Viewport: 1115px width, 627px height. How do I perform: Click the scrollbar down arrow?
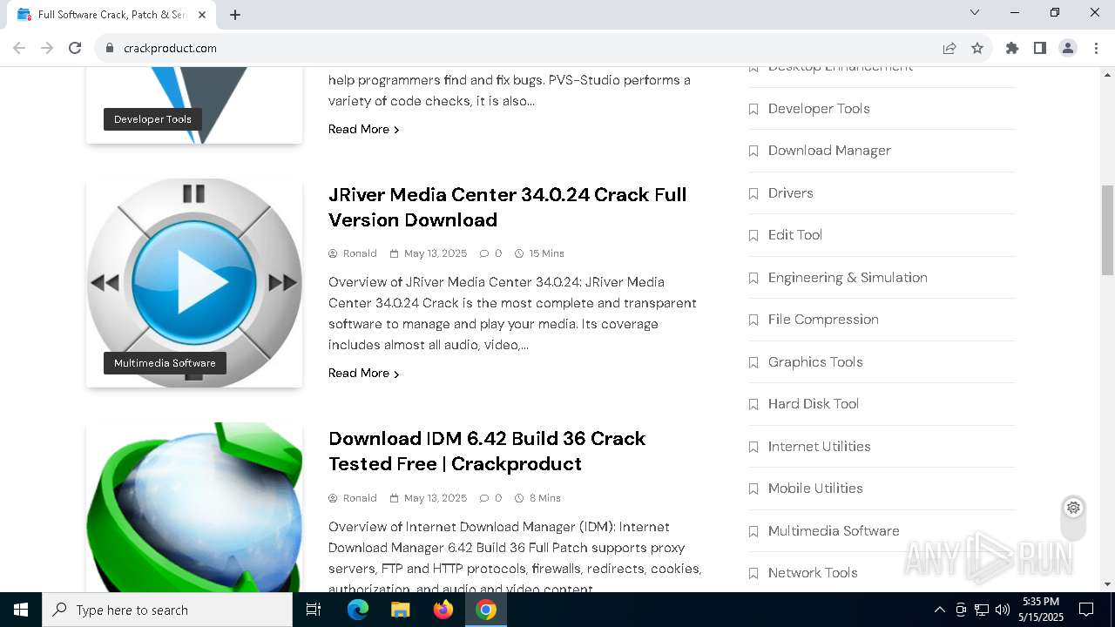pyautogui.click(x=1107, y=584)
